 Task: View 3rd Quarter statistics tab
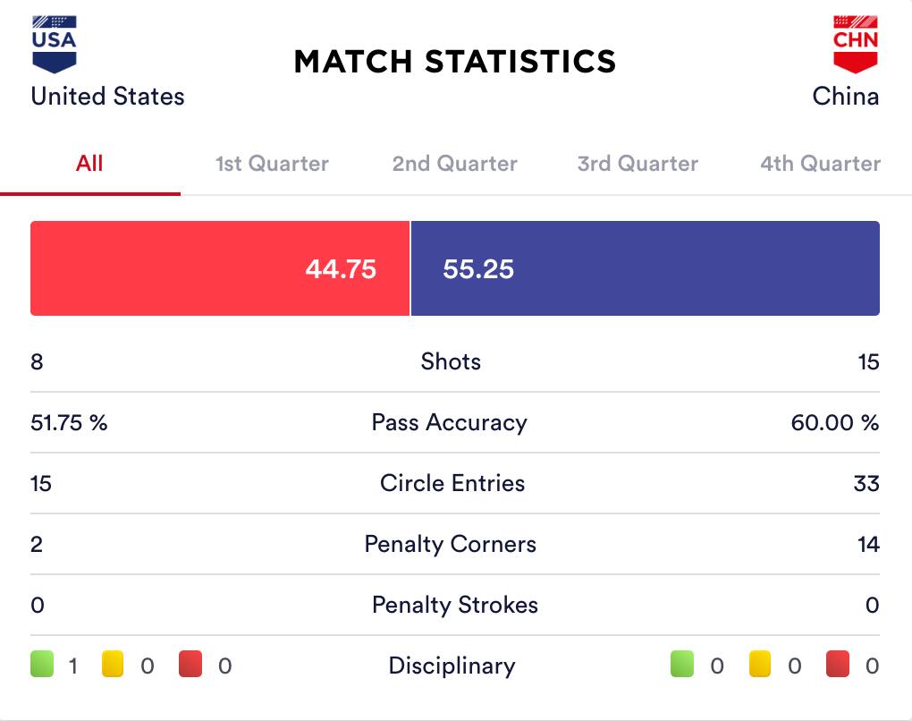638,164
